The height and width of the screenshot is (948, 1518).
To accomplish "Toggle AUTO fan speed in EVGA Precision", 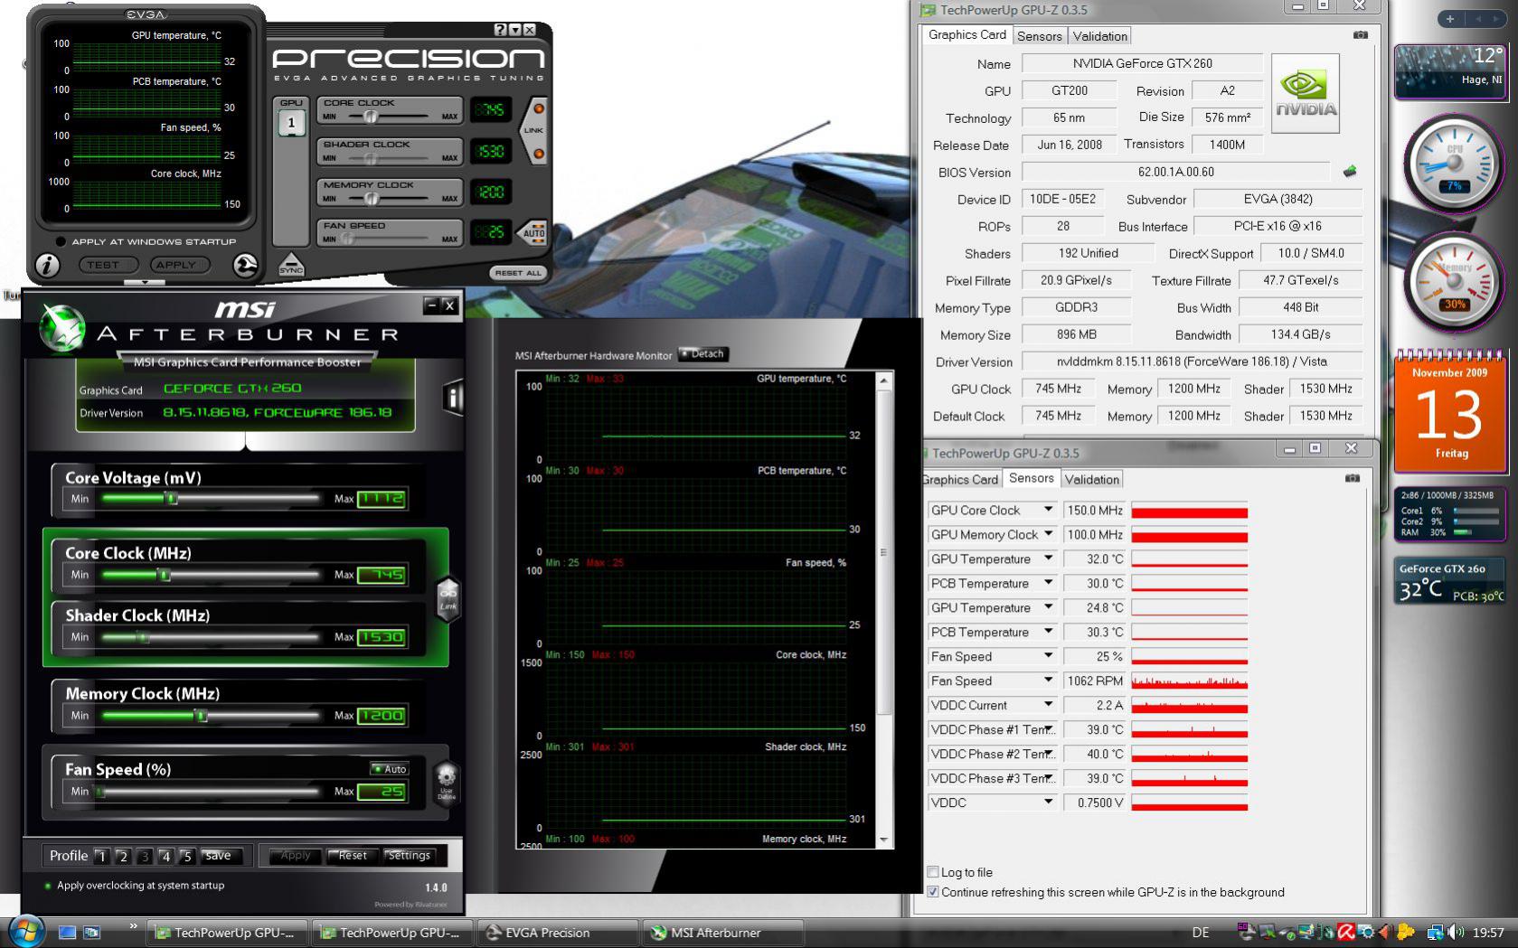I will (x=533, y=232).
